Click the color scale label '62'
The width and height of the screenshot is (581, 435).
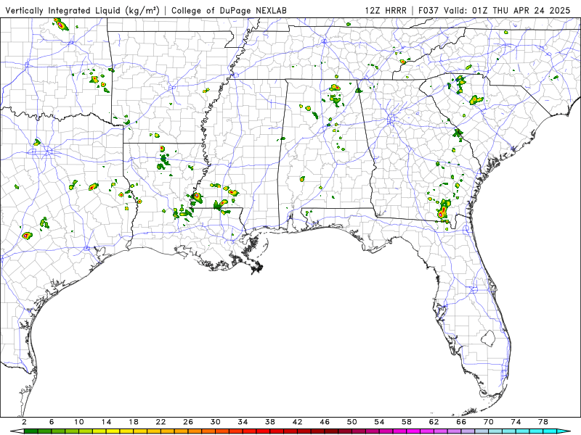[434, 422]
